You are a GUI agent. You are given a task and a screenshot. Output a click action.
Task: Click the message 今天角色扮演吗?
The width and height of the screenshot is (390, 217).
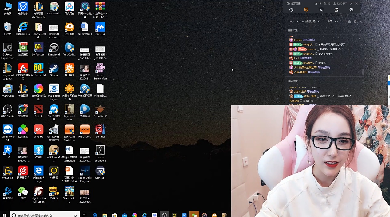[341, 96]
